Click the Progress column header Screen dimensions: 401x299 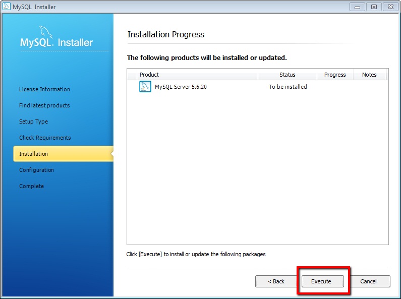click(335, 75)
